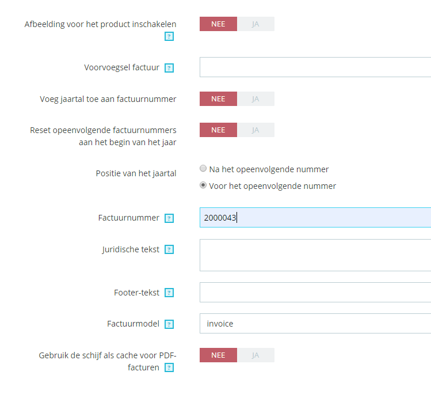Viewport: 431px width, 398px height.
Task: Open the Factuurmodel dropdown showing invoice
Action: [315, 324]
